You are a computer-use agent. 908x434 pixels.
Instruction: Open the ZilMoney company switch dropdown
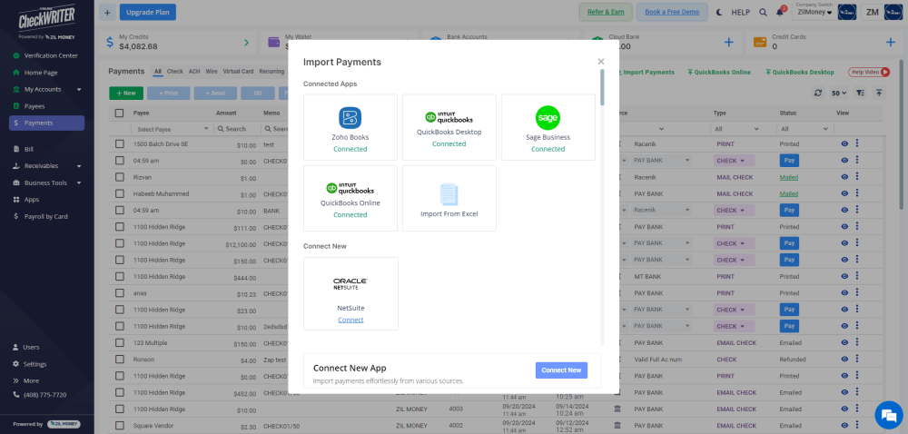[814, 12]
